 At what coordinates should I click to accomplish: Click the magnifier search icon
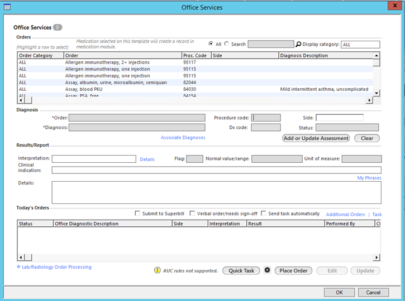point(298,45)
